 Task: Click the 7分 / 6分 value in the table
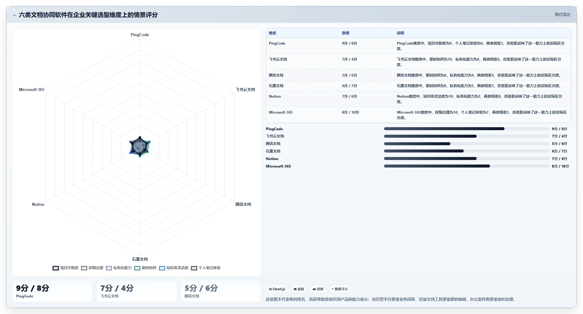349,96
